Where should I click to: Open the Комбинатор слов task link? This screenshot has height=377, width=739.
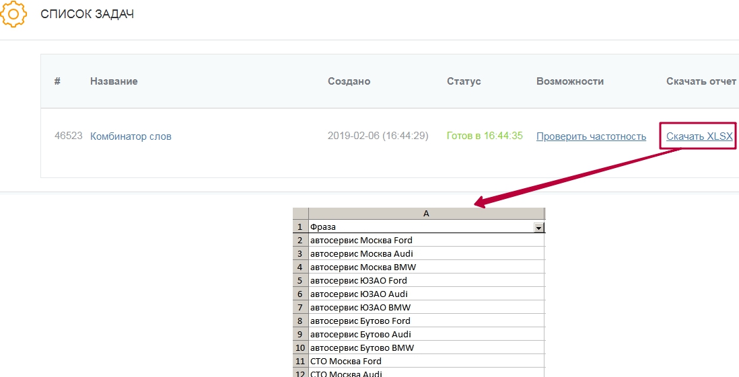[131, 136]
